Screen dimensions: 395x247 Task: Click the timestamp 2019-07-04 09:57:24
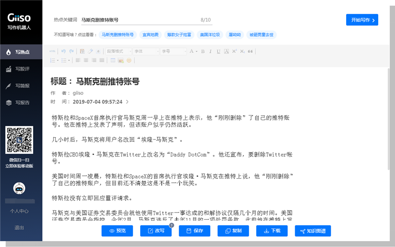97,102
